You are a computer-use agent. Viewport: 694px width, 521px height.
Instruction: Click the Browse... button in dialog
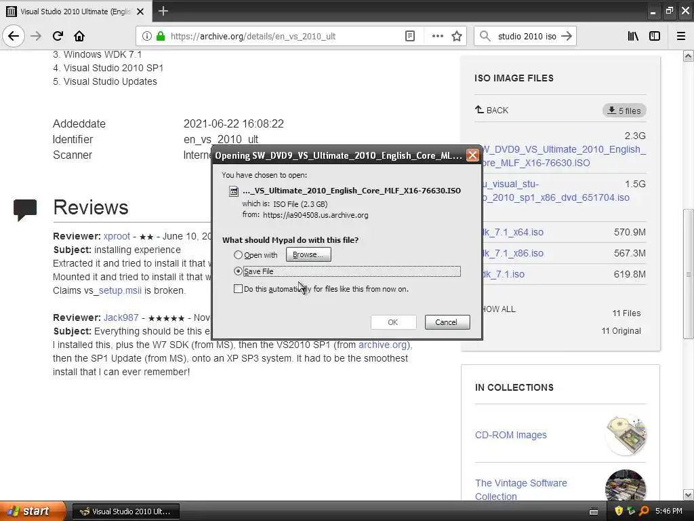[x=308, y=255]
